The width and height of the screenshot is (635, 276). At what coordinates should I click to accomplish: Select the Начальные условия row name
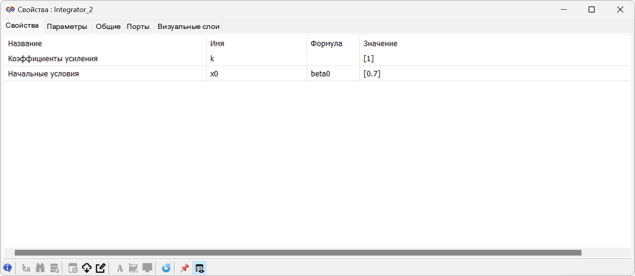coord(44,74)
